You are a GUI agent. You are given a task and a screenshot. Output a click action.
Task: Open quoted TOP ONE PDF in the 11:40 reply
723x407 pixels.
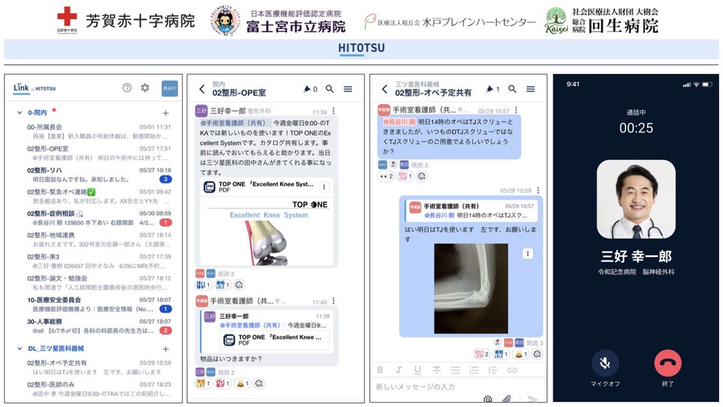point(274,340)
